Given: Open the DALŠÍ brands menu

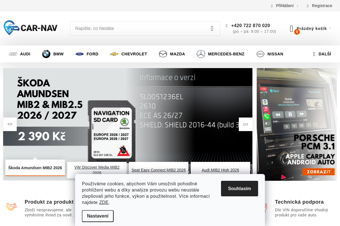Looking at the screenshot, I should 322,54.
